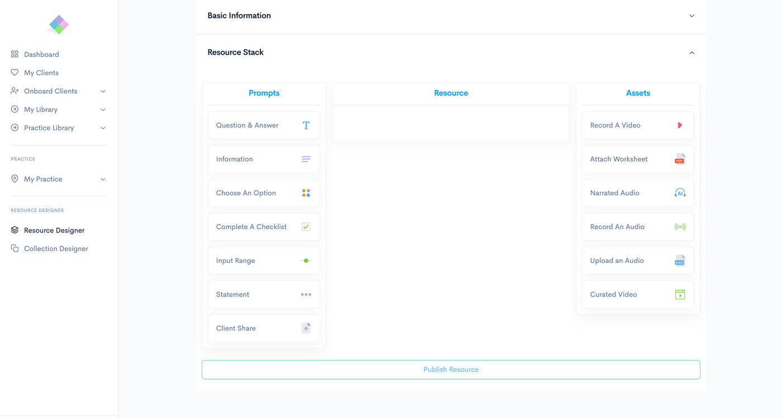Click the Practice Library arrow-circle icon
The width and height of the screenshot is (782, 418).
pyautogui.click(x=15, y=128)
